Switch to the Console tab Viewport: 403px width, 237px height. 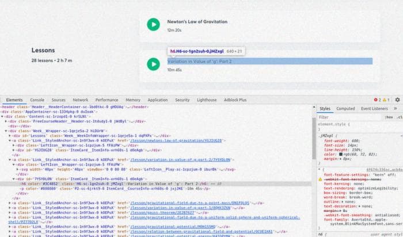point(37,100)
